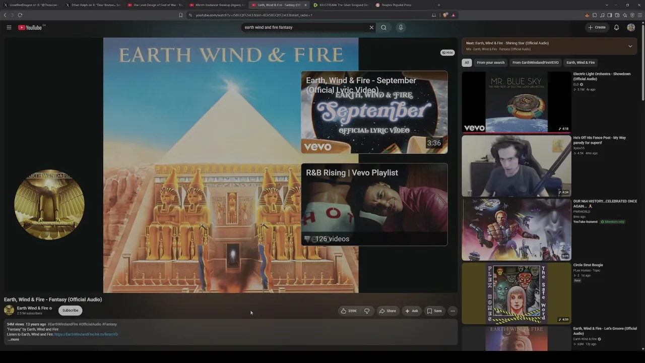This screenshot has height=363, width=645.
Task: Open the Earth Wind & Fire channel avatar
Action: coord(9,311)
